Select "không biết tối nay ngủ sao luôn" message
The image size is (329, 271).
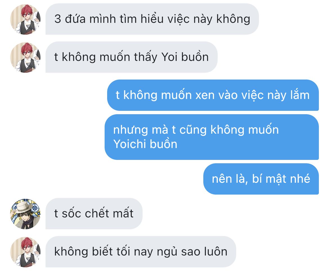[x=141, y=252]
